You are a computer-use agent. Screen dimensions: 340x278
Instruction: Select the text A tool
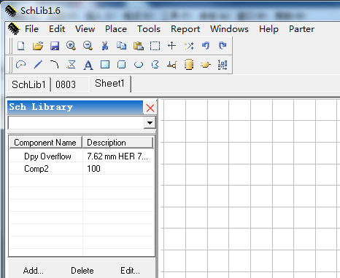click(x=88, y=65)
